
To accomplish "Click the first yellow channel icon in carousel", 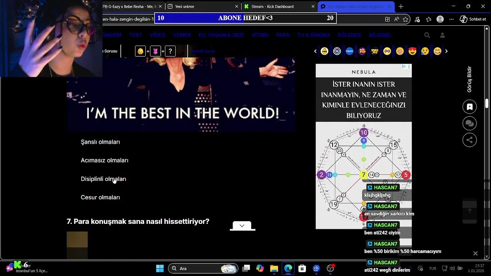I will click(x=325, y=51).
